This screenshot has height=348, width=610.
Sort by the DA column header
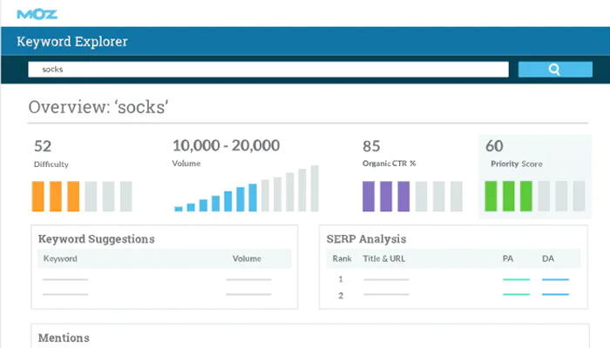548,258
